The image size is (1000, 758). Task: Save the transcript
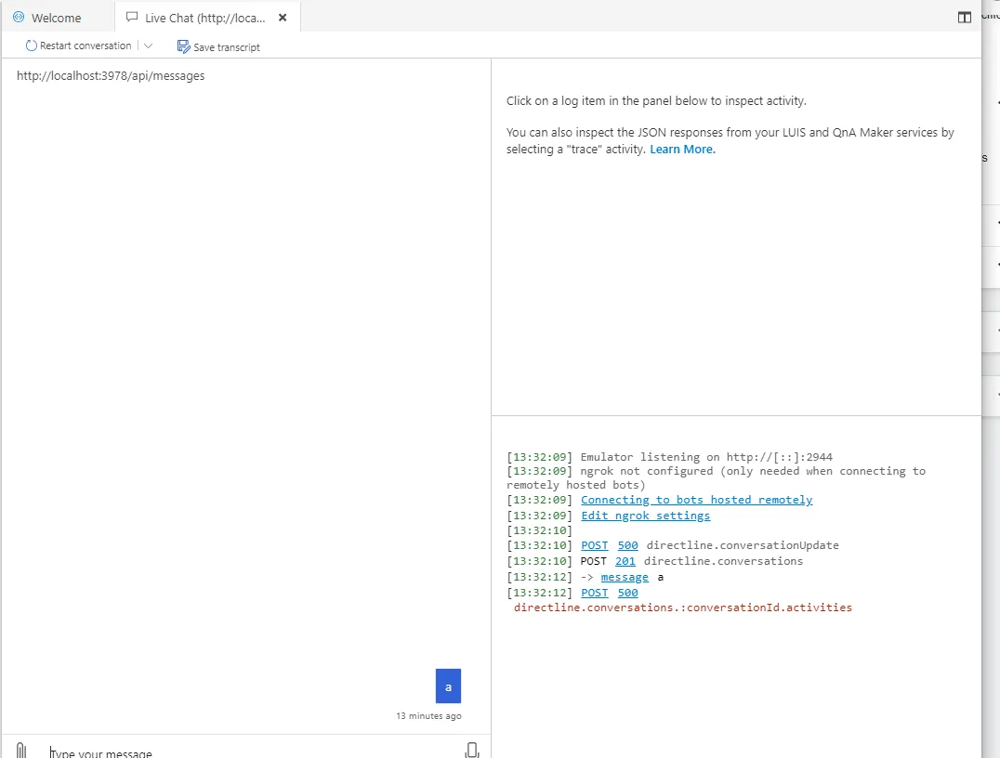[x=218, y=46]
